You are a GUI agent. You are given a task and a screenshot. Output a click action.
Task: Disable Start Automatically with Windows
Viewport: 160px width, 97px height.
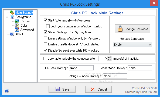45,20
